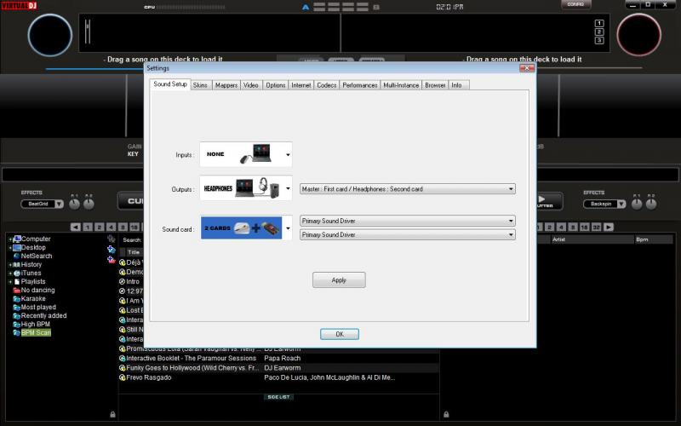This screenshot has height=426, width=681.
Task: Click the Backspin effect P.1 knob
Action: coord(635,204)
